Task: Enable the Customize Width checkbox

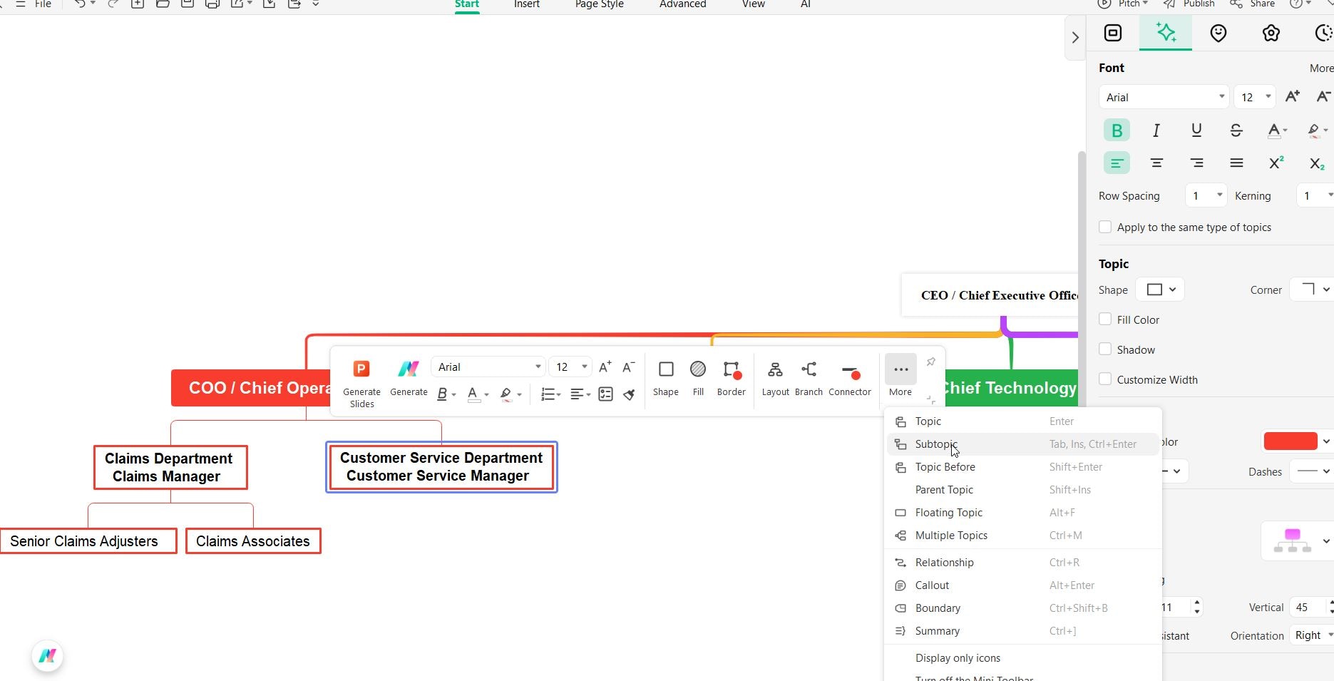Action: click(x=1105, y=379)
